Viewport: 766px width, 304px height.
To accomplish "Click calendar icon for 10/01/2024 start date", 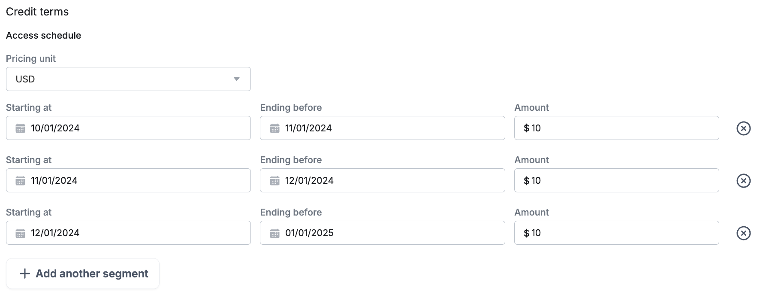I will pos(20,128).
